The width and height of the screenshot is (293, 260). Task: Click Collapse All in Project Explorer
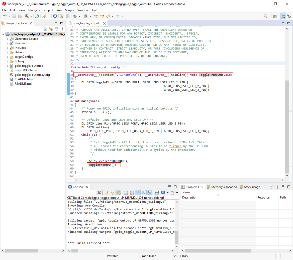[45, 29]
